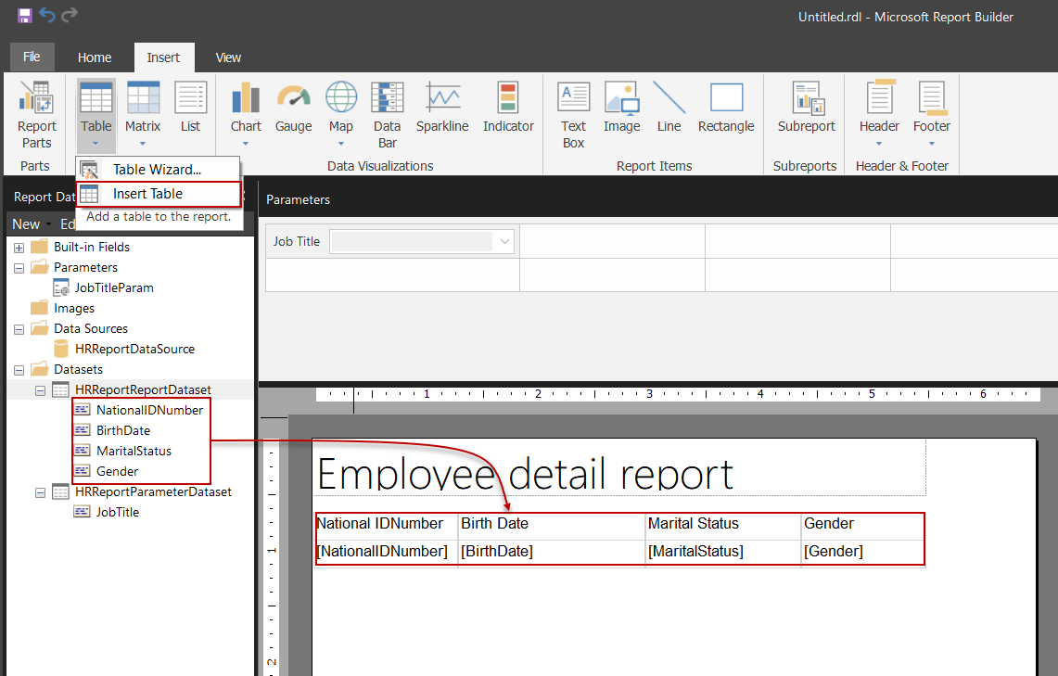Choose Table Wizard from the menu
Image resolution: width=1058 pixels, height=676 pixels.
click(x=156, y=170)
